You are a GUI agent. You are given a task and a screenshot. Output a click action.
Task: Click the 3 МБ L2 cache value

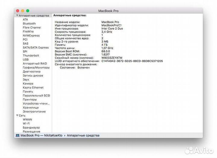tap(105, 42)
